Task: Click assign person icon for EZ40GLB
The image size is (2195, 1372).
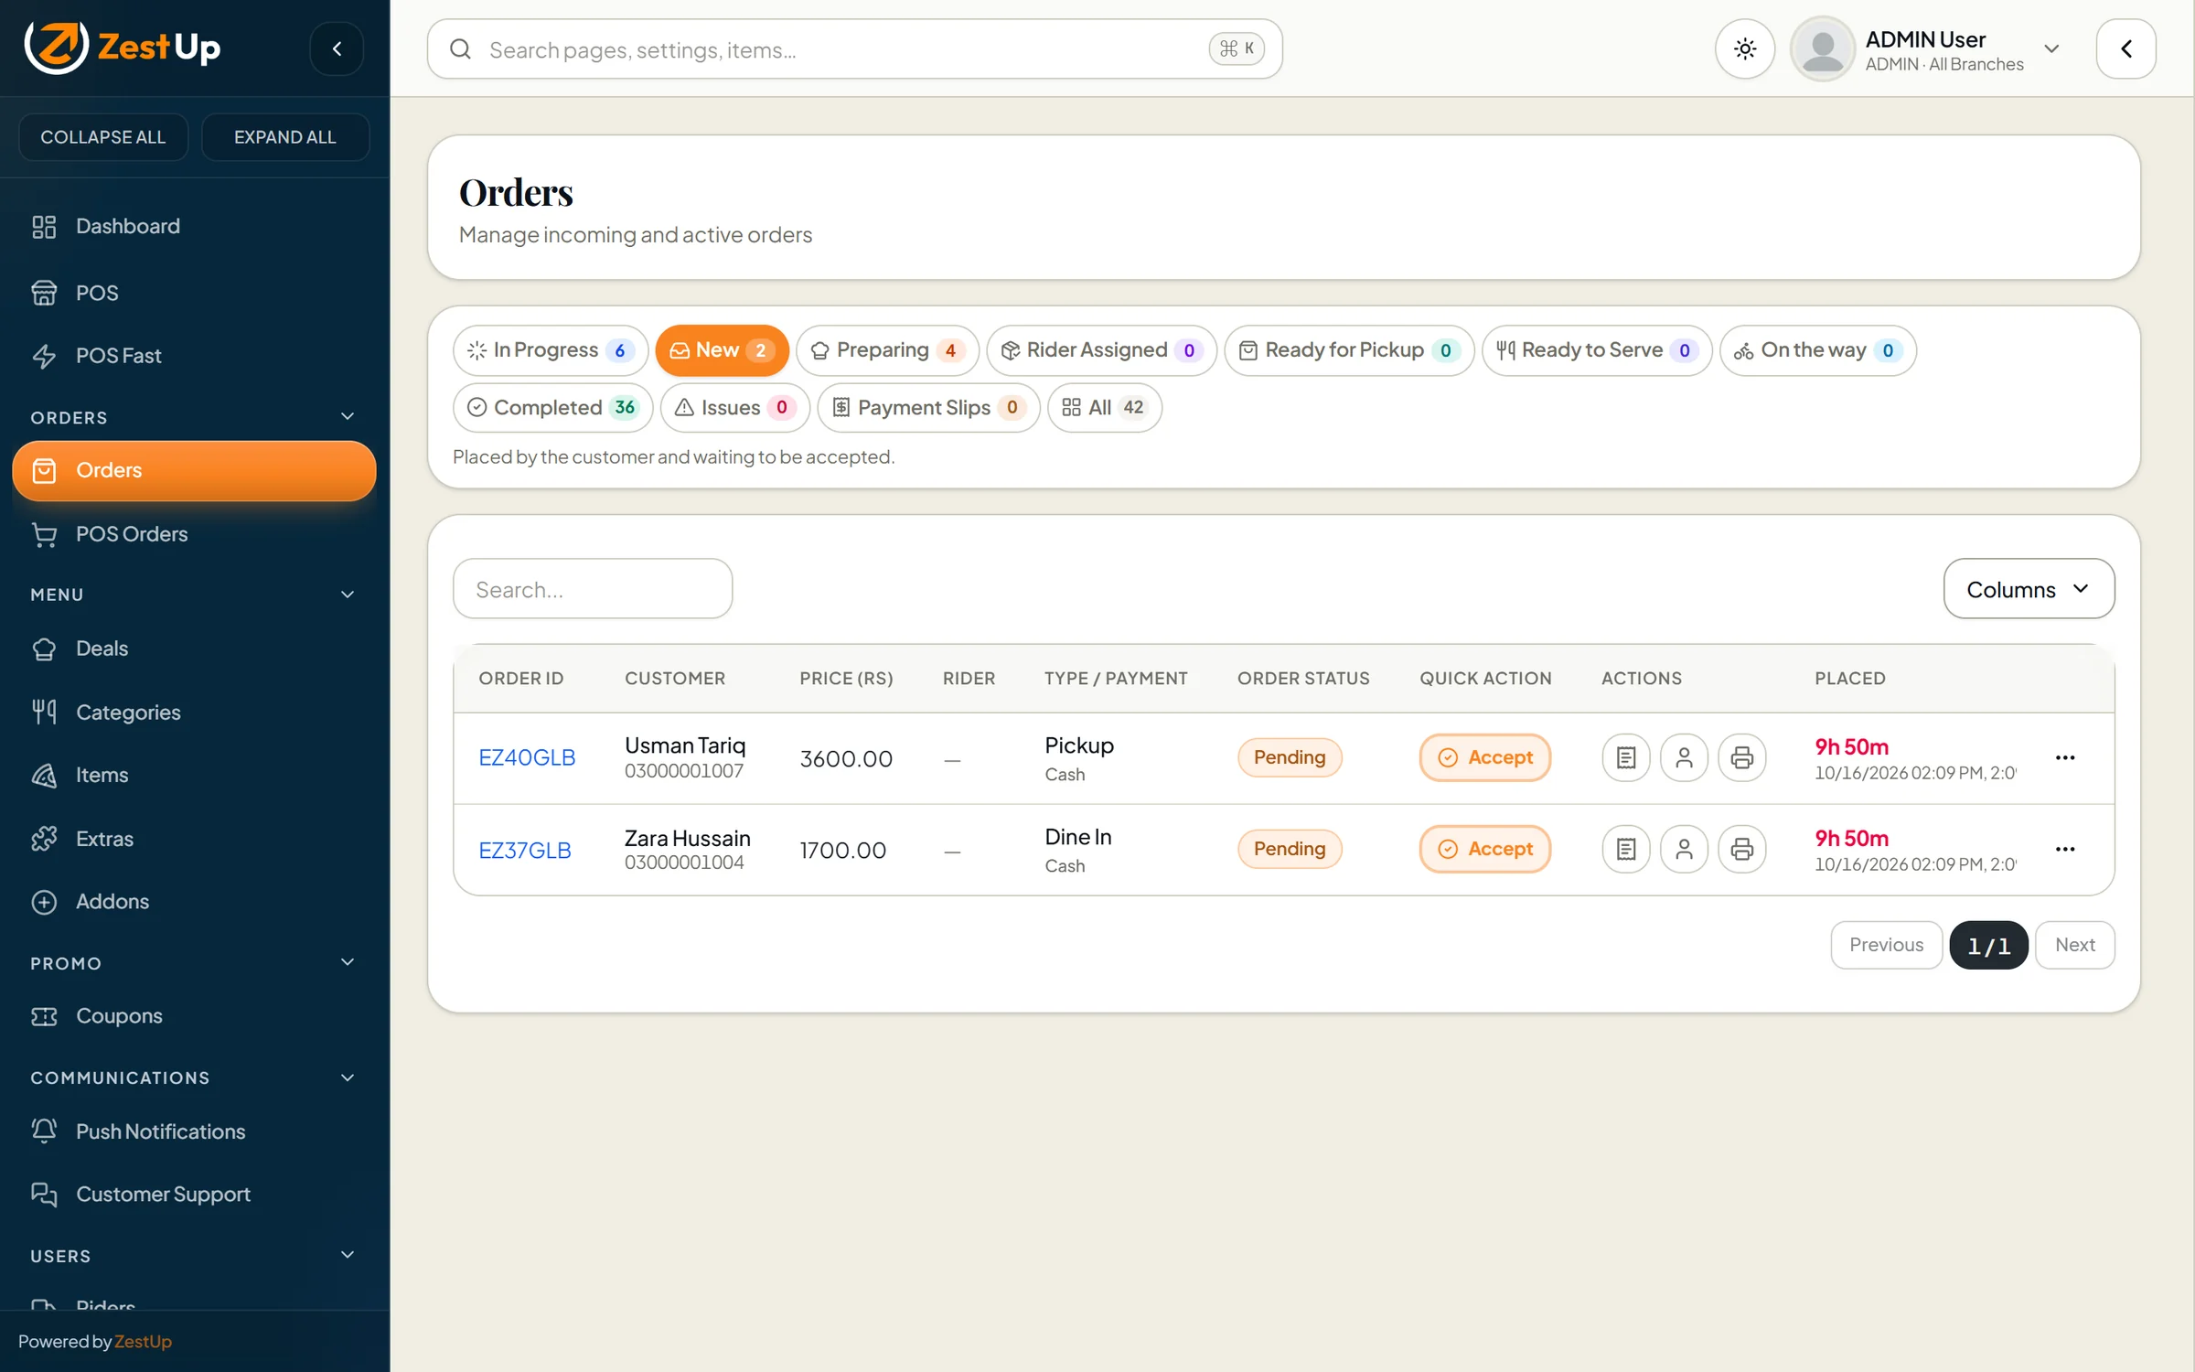Action: coord(1684,757)
